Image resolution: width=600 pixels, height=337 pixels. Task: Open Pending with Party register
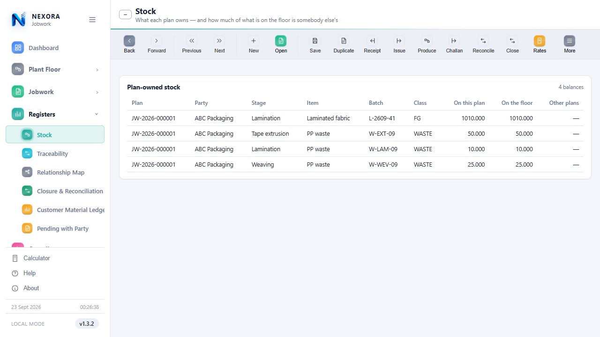pyautogui.click(x=55, y=228)
